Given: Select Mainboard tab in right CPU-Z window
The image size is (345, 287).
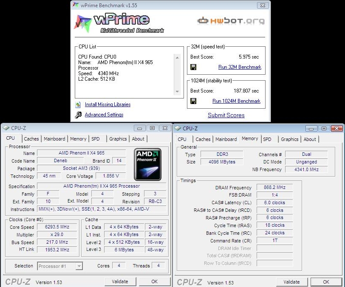Looking at the screenshot, I should click(x=226, y=139).
